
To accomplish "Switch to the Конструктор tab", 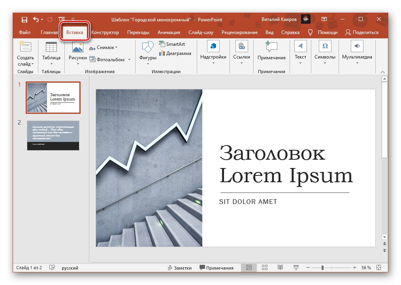I will [105, 32].
